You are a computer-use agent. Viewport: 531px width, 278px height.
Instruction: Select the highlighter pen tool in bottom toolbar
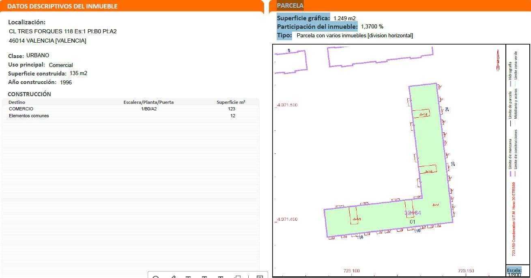click(x=173, y=277)
